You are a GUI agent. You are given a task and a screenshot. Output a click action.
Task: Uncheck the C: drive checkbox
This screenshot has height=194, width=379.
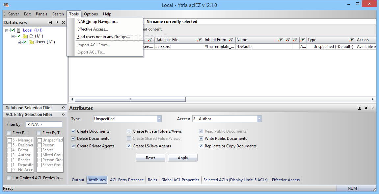pos(19,36)
